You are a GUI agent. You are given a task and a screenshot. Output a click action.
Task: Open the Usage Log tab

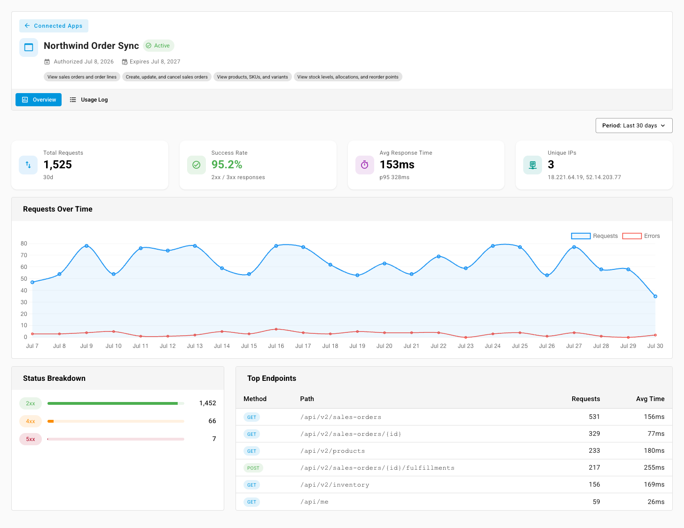click(x=89, y=100)
